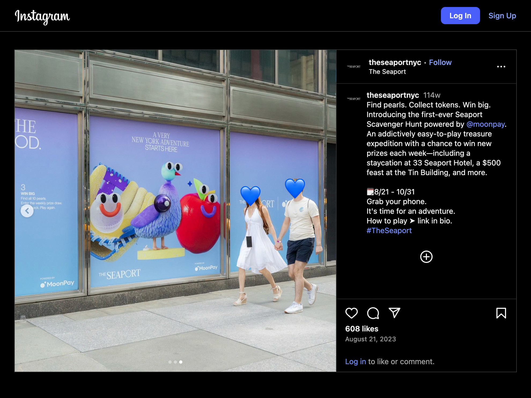Select the first carousel dot indicator
The image size is (531, 398).
[170, 362]
